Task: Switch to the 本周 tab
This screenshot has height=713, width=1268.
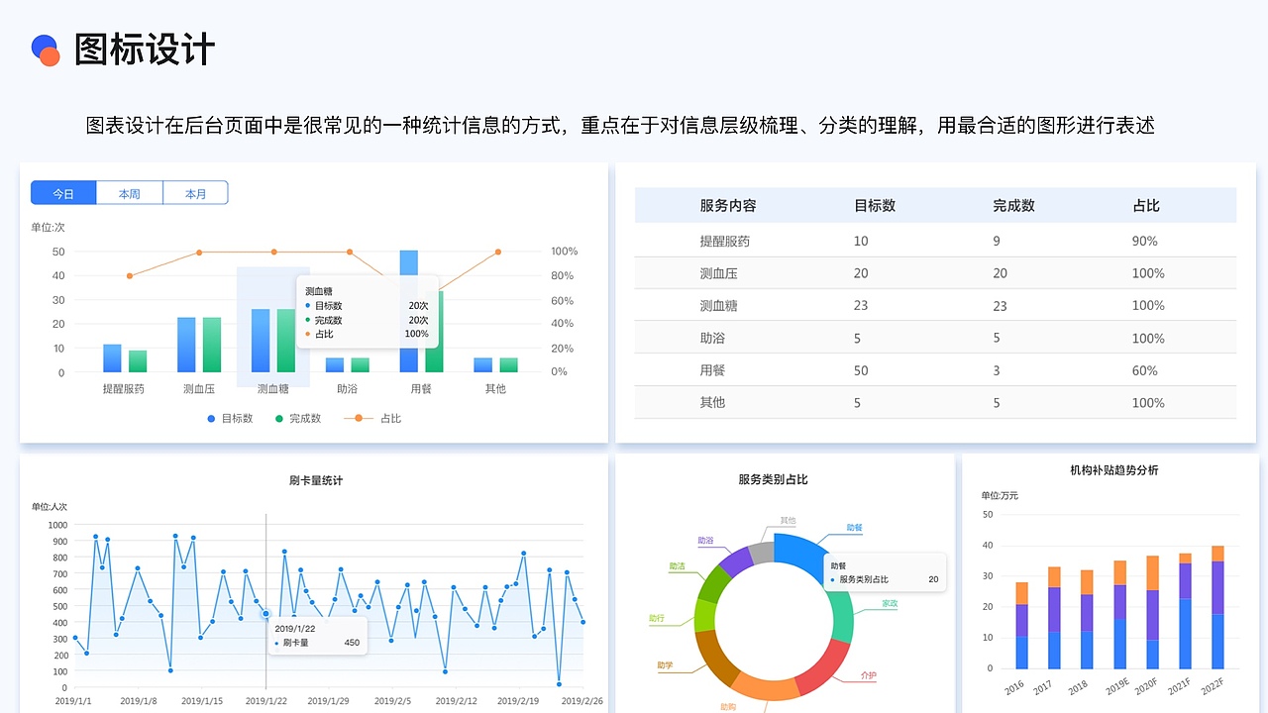Action: (x=130, y=193)
